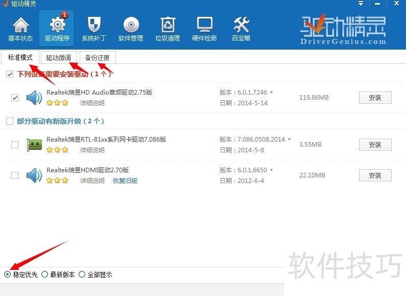Click the date 2014-5-14 text
Viewport: 406px width, 296px height.
coord(252,103)
